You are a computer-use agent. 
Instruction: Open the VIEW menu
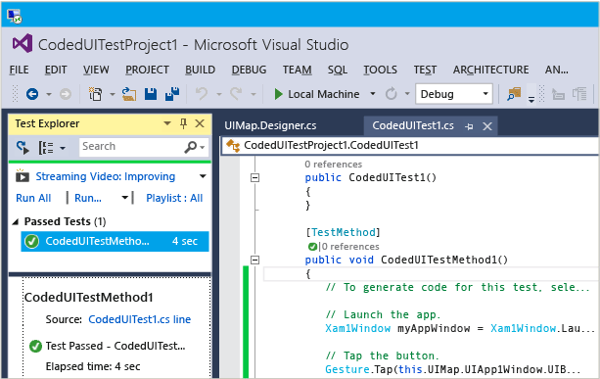(96, 70)
